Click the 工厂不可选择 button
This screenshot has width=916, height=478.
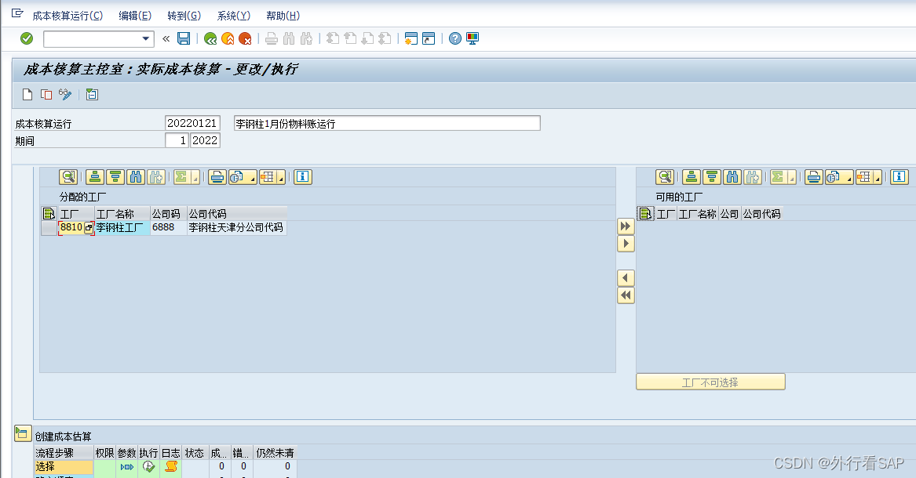coord(710,382)
